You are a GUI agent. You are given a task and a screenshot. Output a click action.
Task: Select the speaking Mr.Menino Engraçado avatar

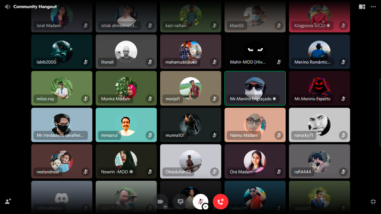(x=255, y=88)
